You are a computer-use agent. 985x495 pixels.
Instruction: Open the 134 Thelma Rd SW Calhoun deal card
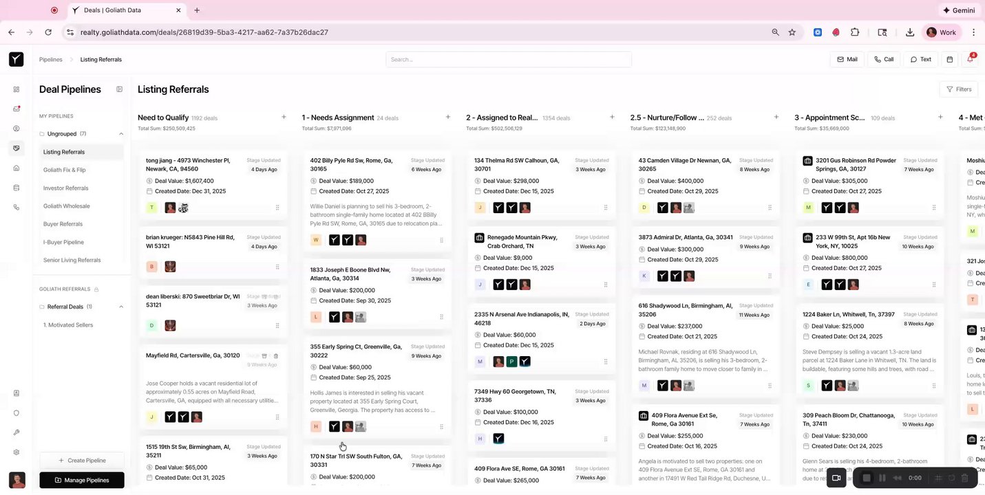542,184
